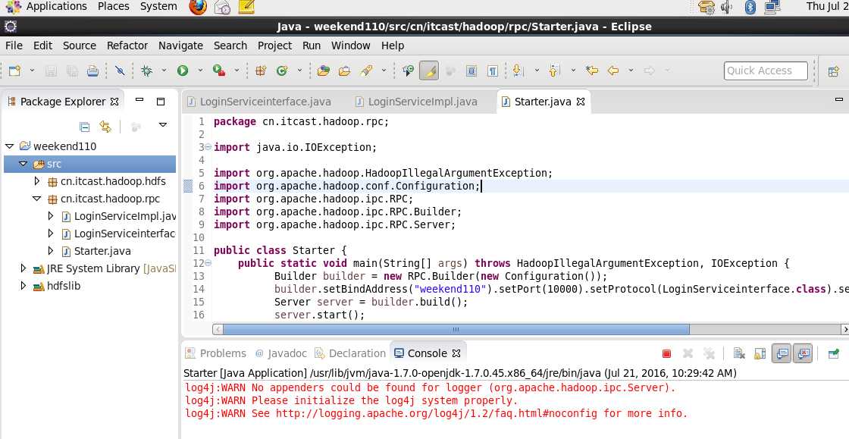Click the Back navigation arrow icon
The width and height of the screenshot is (849, 439).
point(613,71)
